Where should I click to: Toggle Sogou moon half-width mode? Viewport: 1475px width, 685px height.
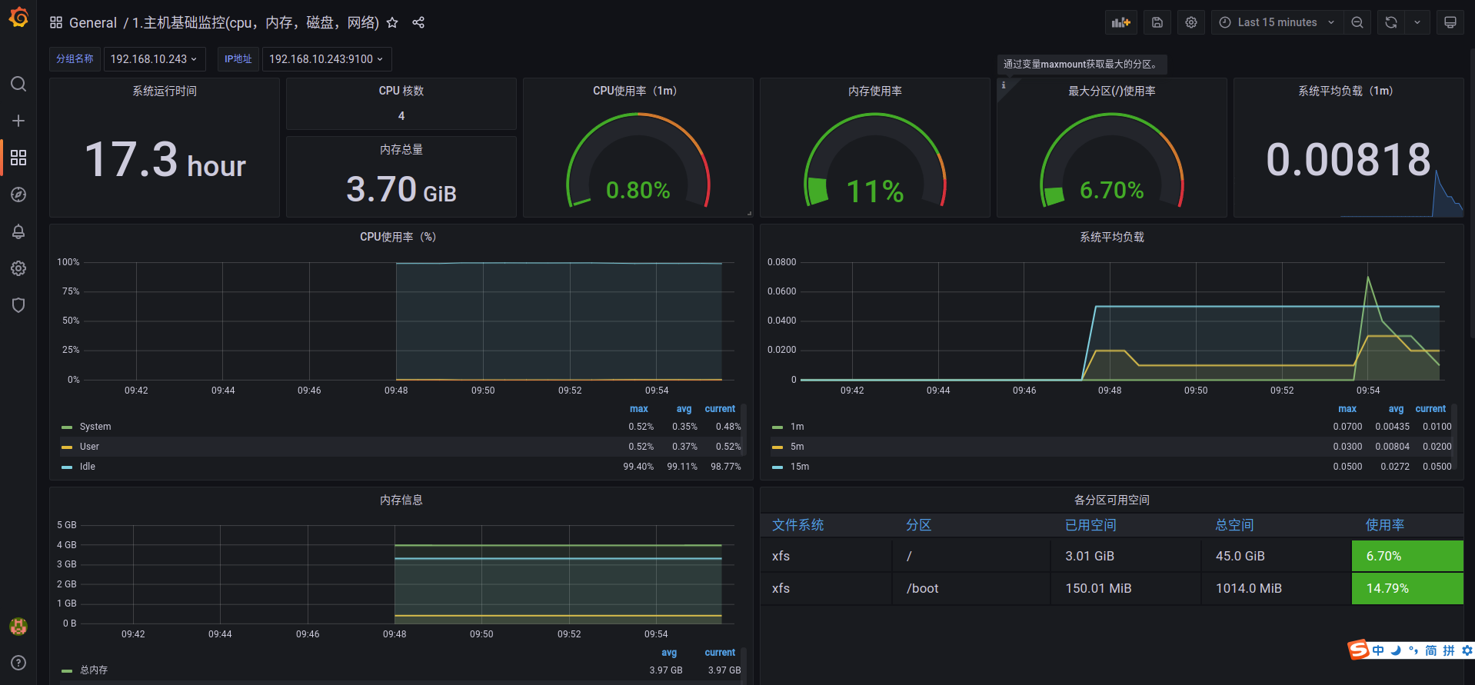pyautogui.click(x=1396, y=650)
